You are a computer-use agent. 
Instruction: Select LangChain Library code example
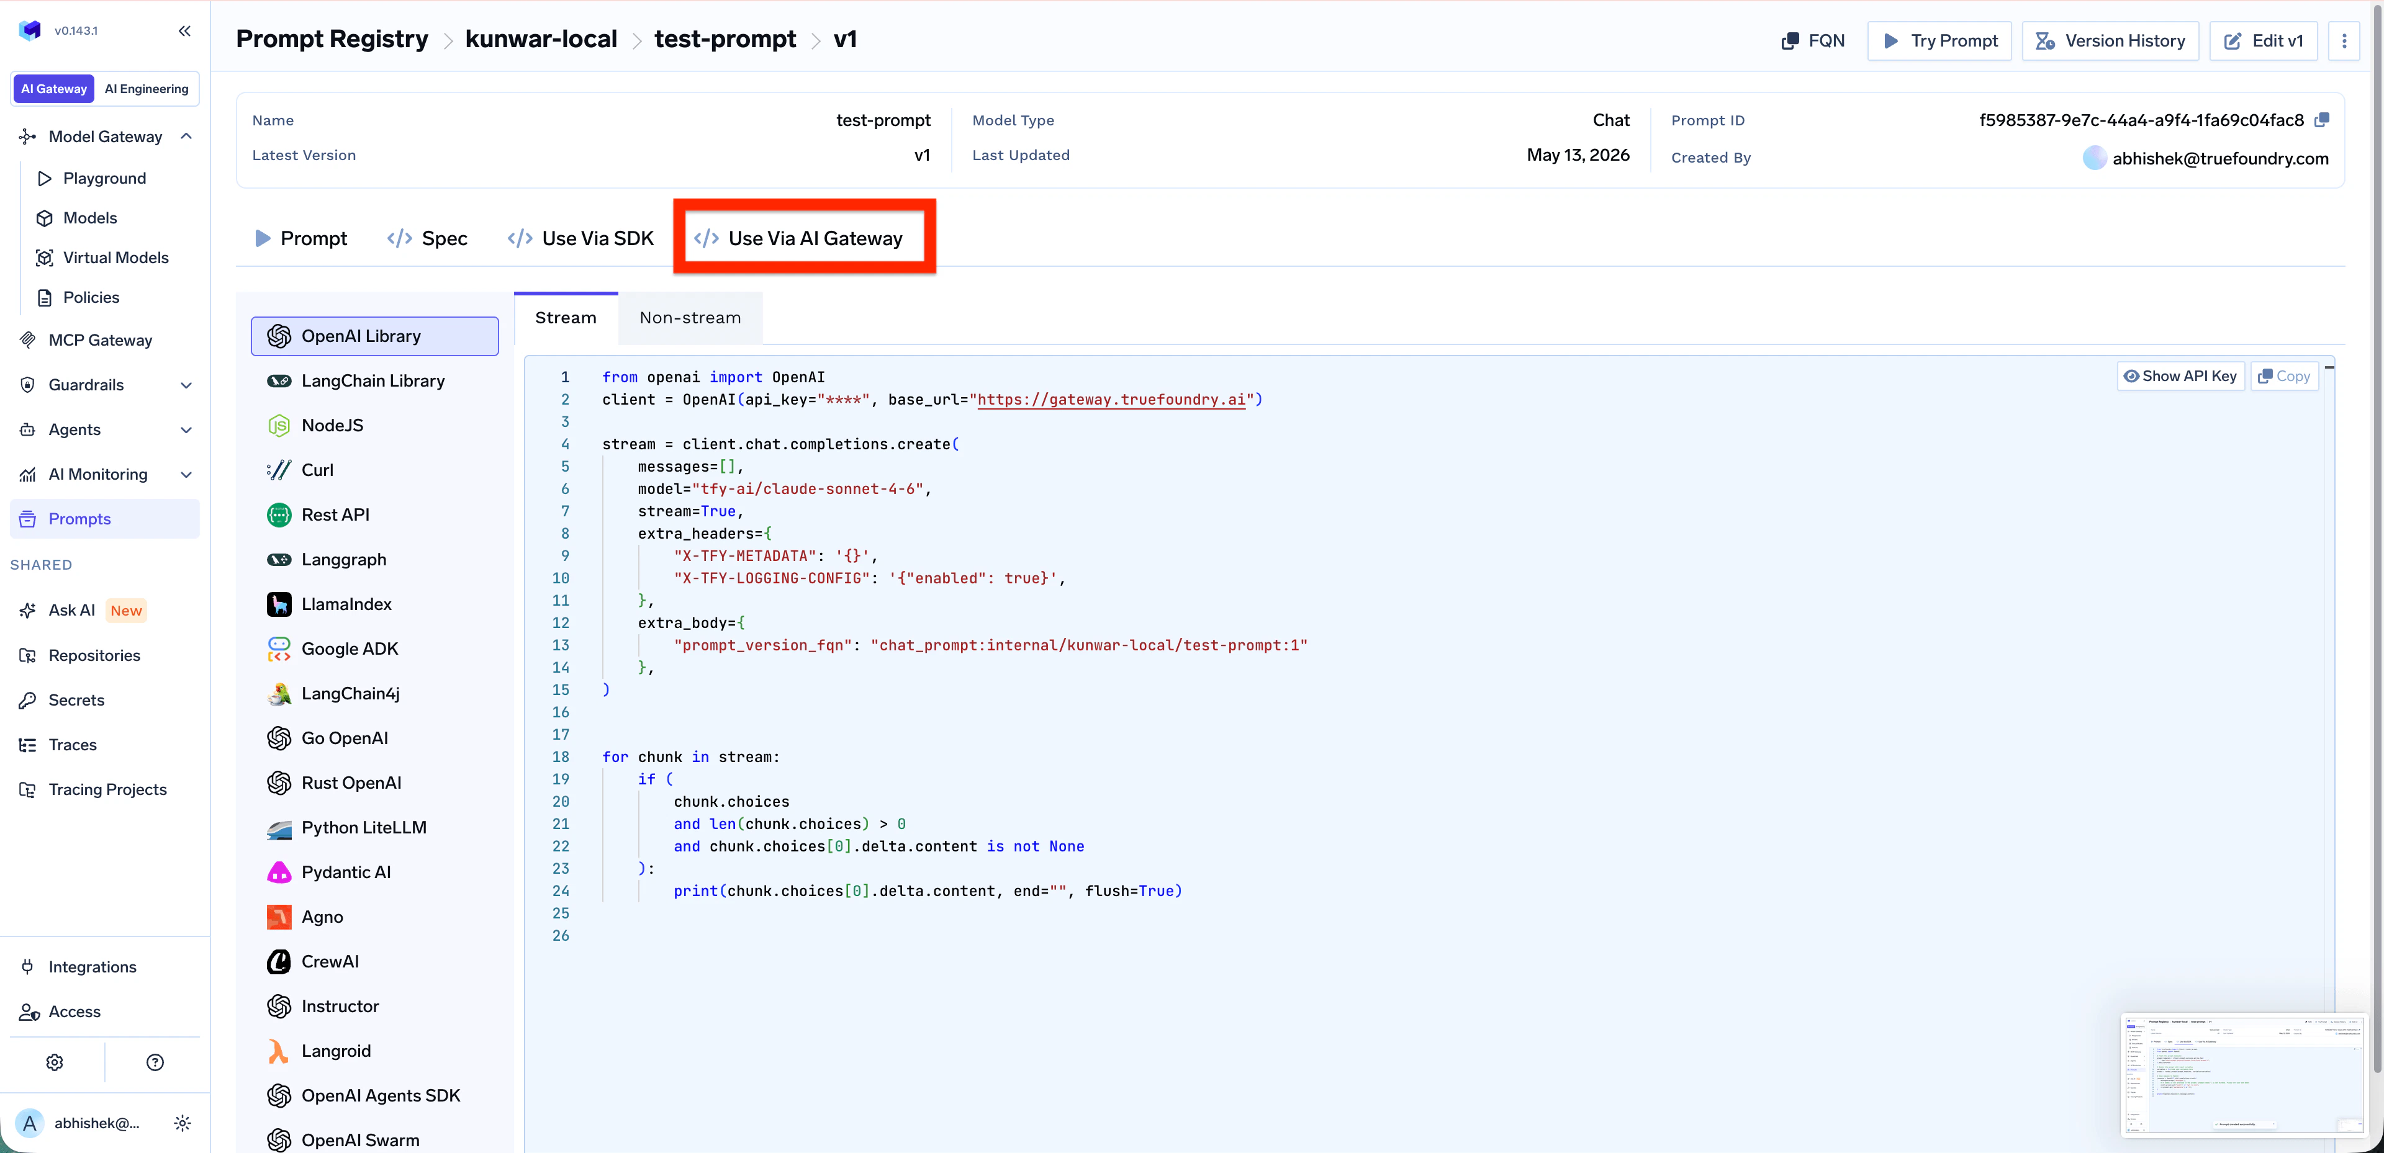click(x=374, y=380)
